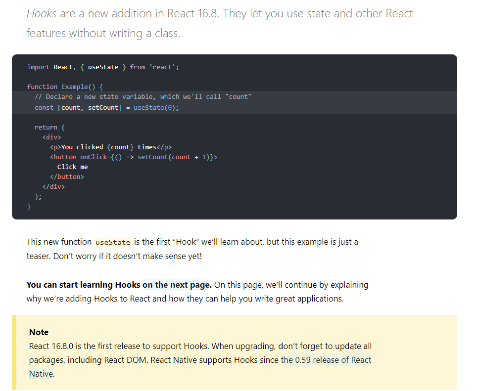
Task: Open the "on the next page." link
Action: click(x=177, y=285)
